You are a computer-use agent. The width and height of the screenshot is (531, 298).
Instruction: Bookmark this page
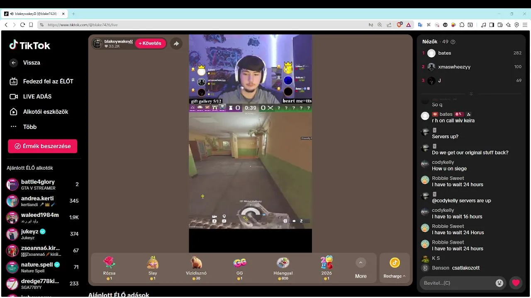31,25
